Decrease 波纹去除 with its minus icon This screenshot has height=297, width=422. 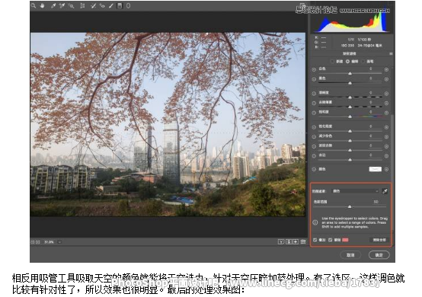point(314,147)
